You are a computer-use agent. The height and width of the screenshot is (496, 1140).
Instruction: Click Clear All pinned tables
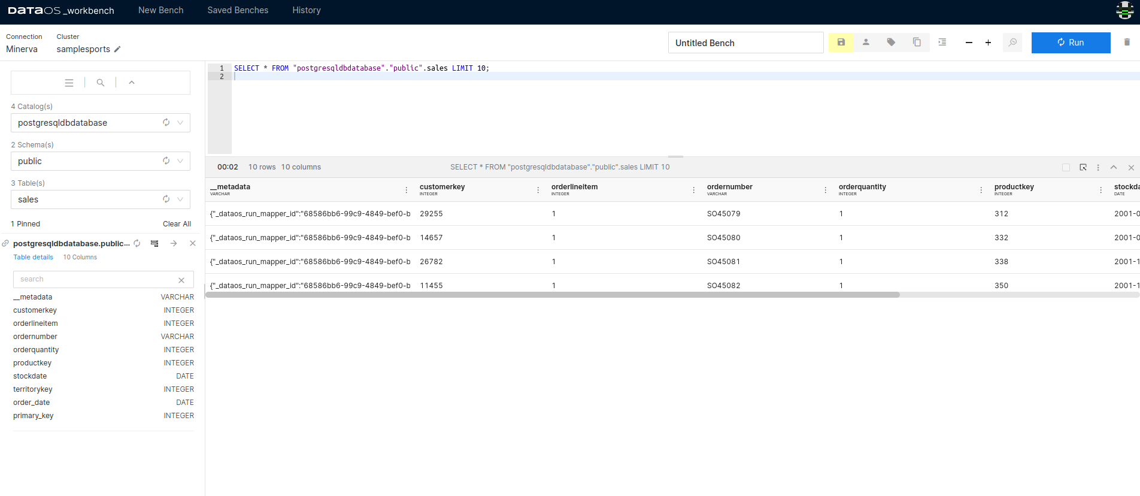(x=177, y=224)
